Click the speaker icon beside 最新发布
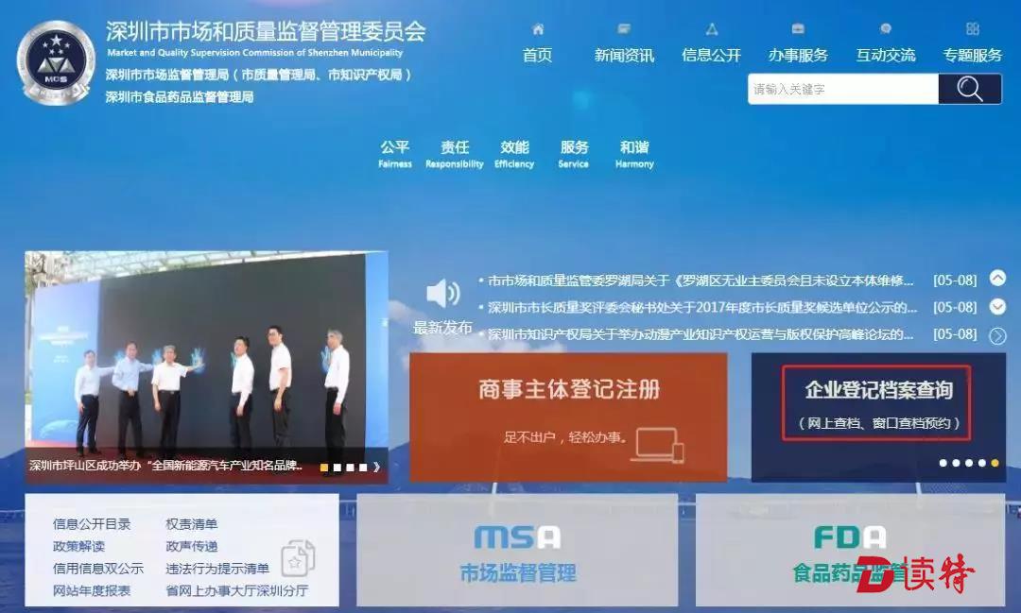Screen dimensions: 1021x613 point(442,293)
